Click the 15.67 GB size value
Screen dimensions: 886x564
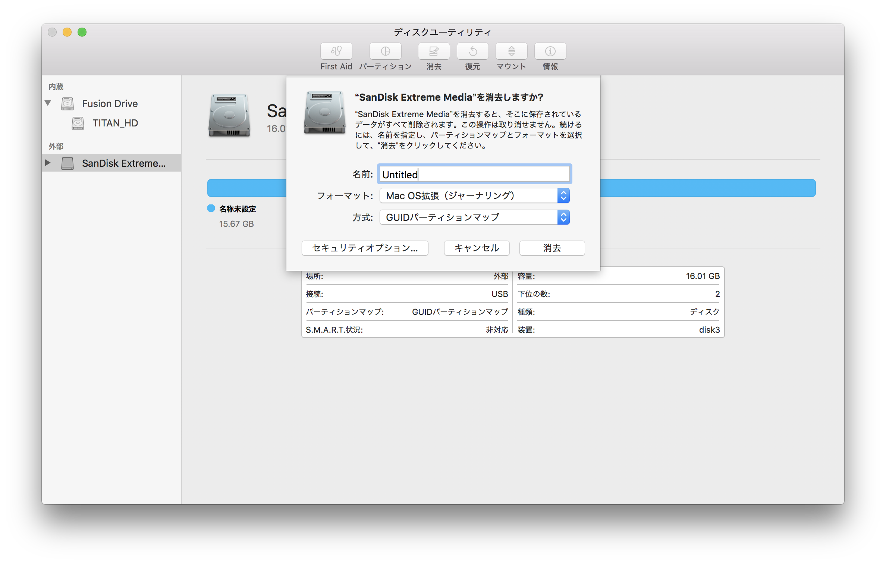pyautogui.click(x=236, y=224)
